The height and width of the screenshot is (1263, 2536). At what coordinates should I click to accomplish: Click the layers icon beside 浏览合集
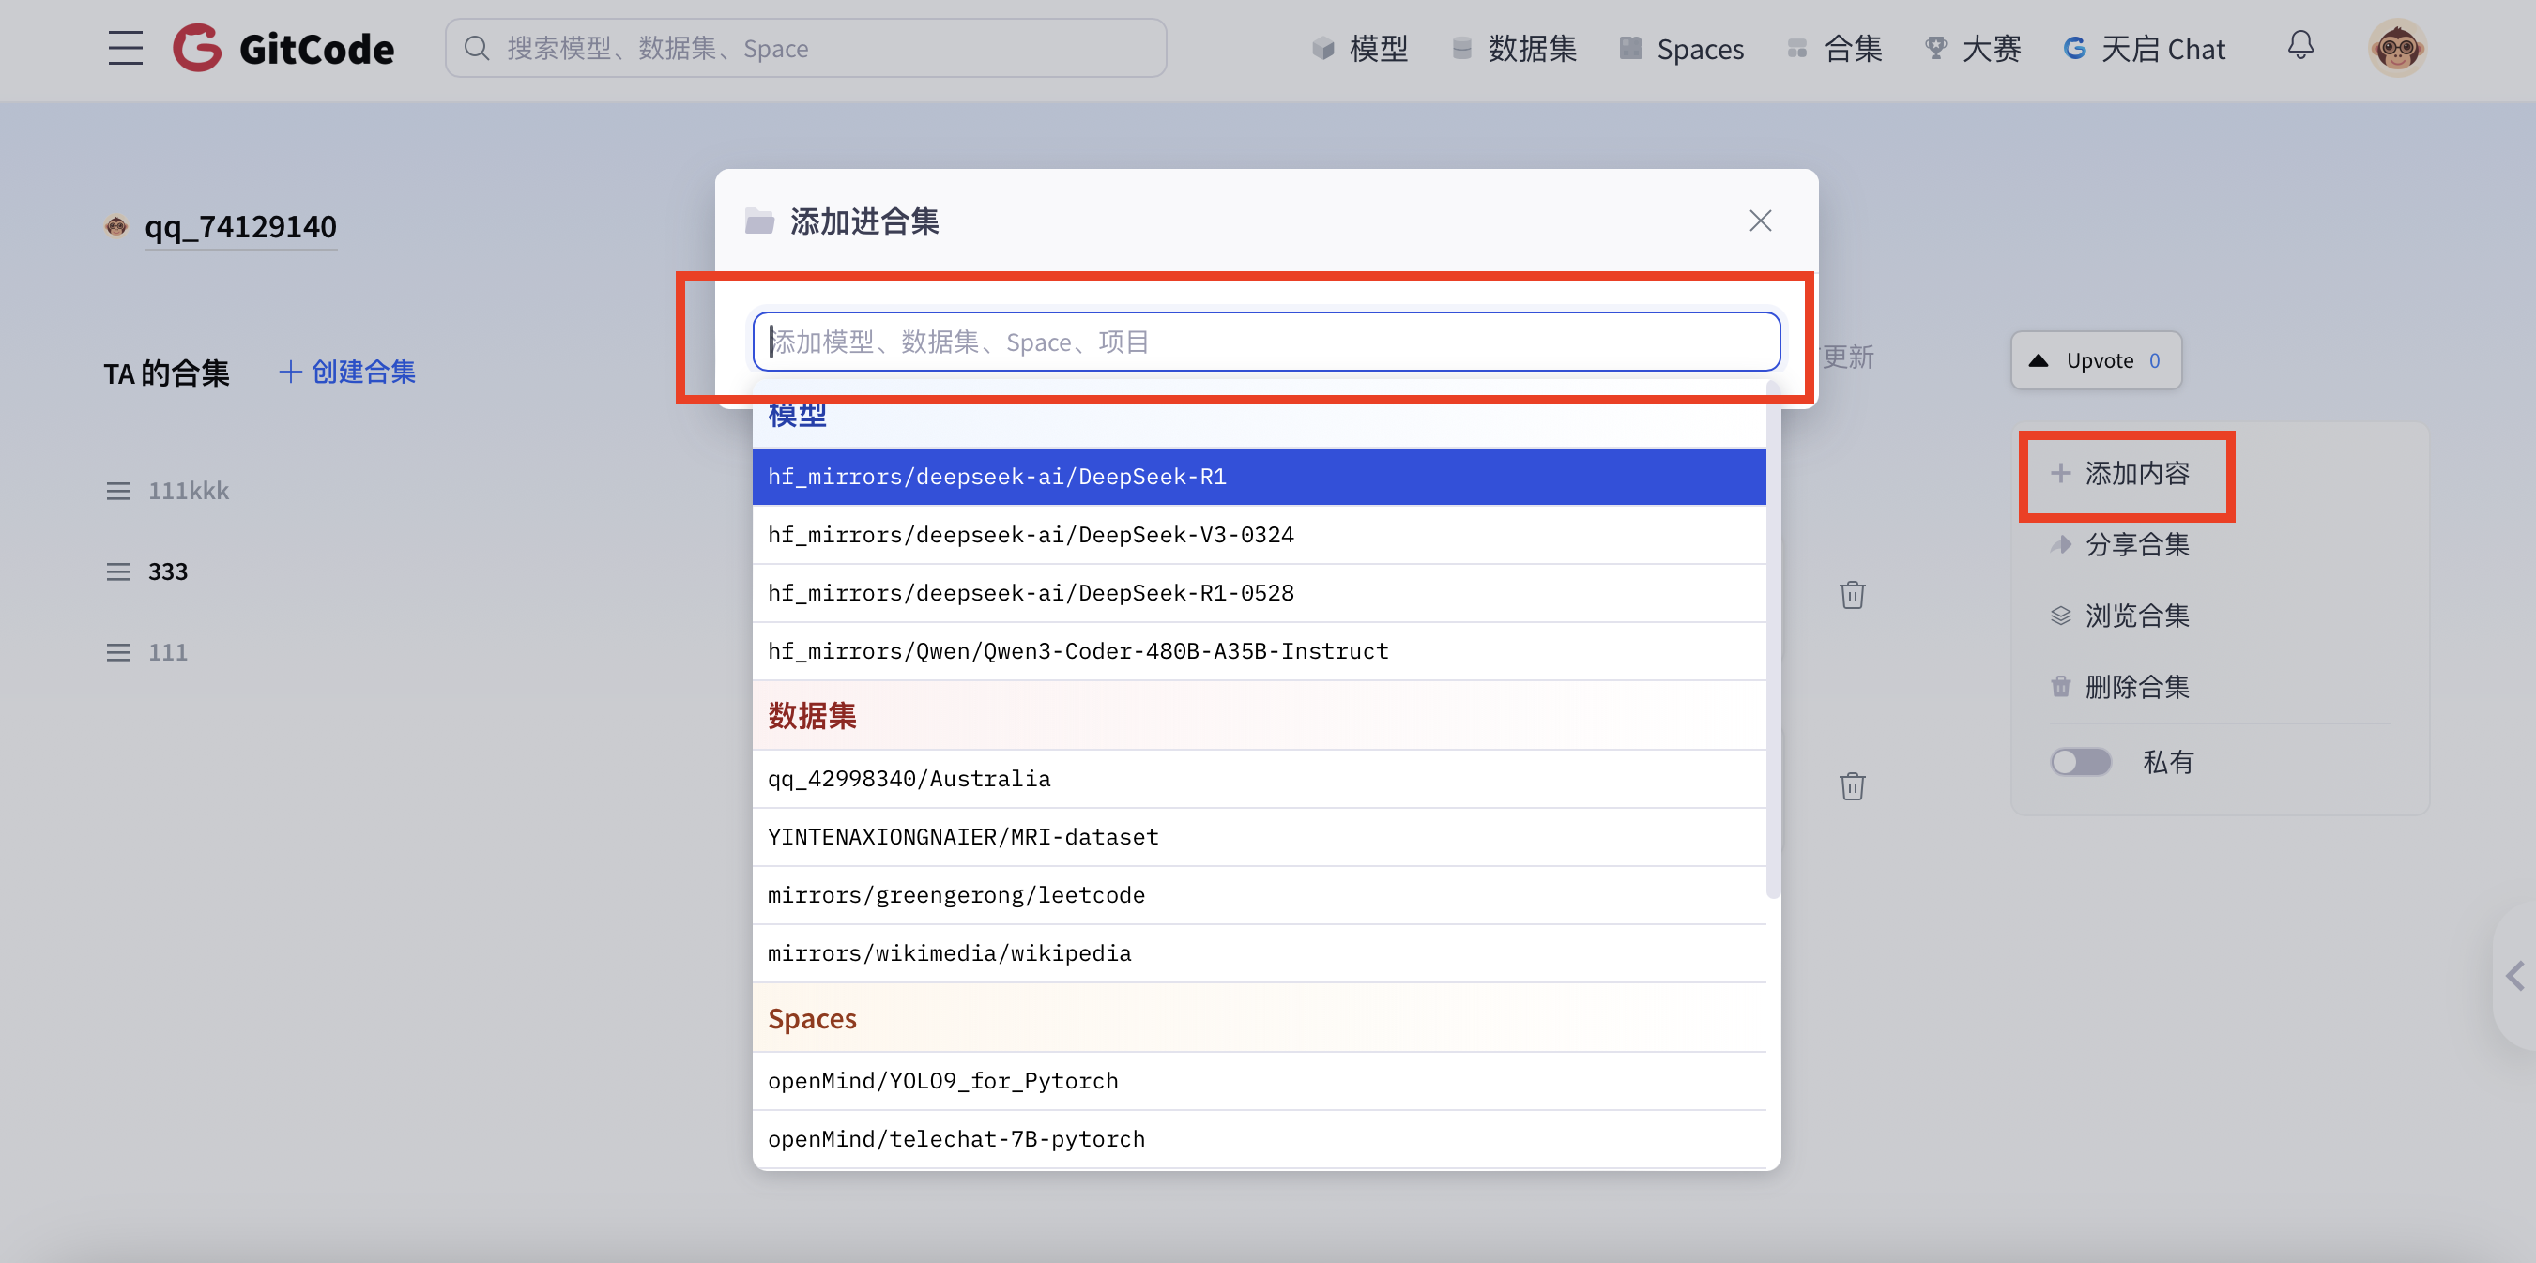[x=2060, y=616]
